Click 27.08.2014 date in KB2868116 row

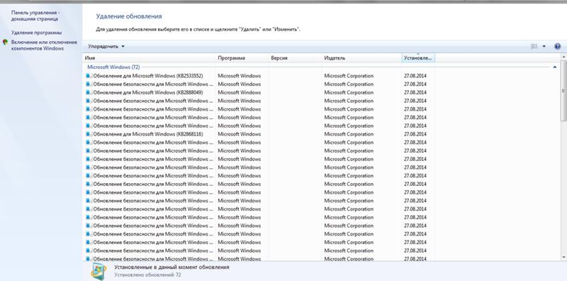pos(415,134)
